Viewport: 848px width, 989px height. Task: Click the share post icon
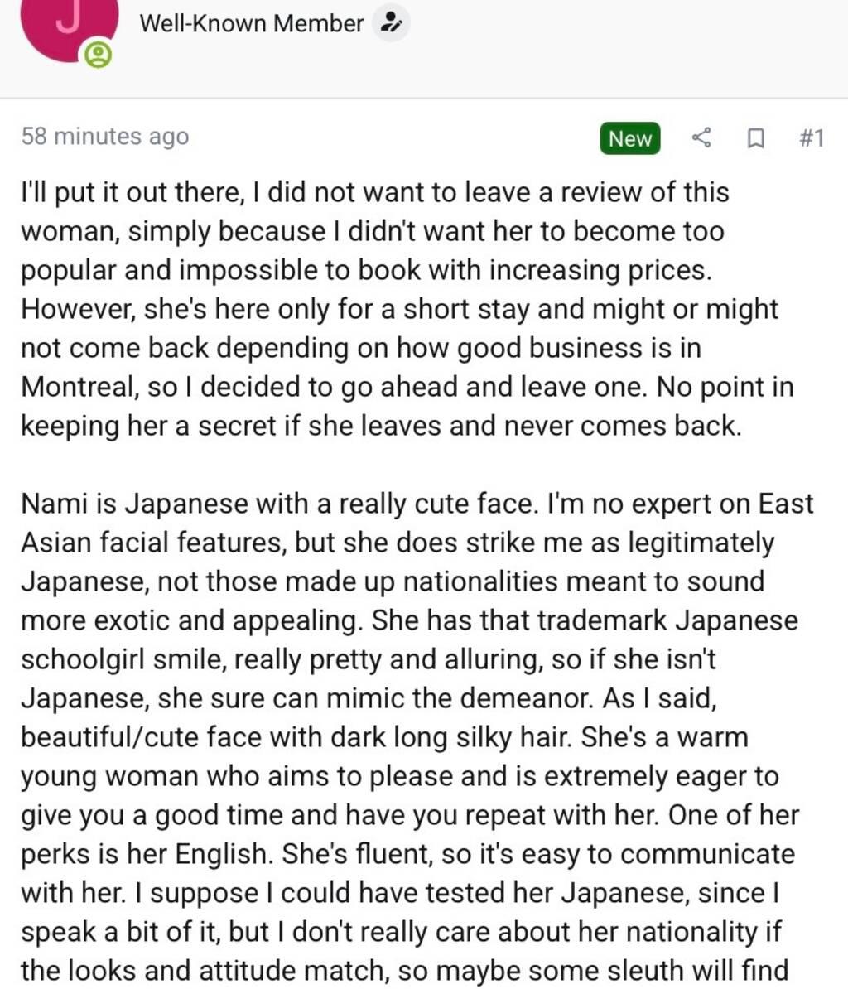[701, 137]
